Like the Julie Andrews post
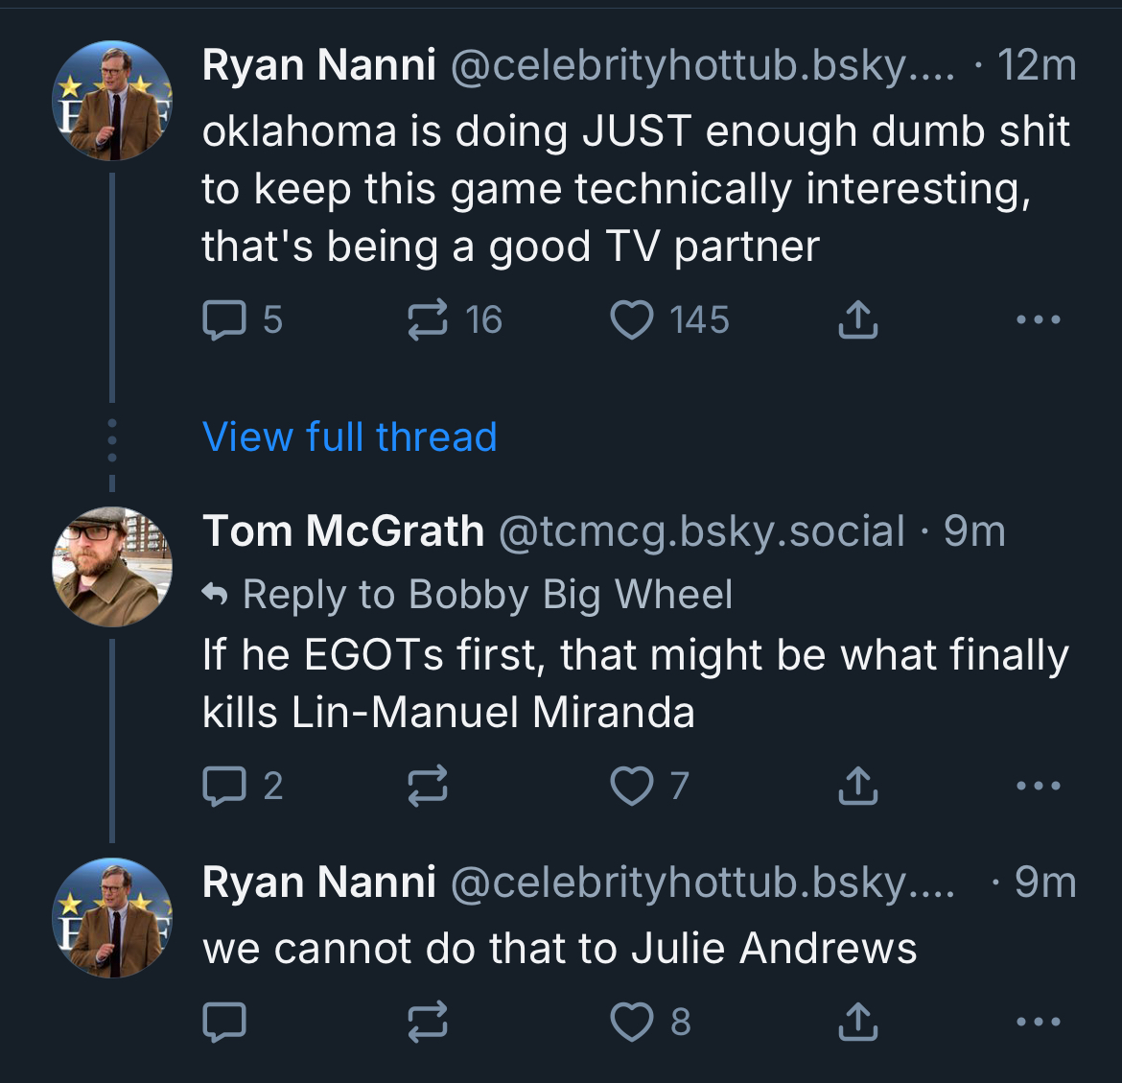1122x1083 pixels. coord(632,1023)
